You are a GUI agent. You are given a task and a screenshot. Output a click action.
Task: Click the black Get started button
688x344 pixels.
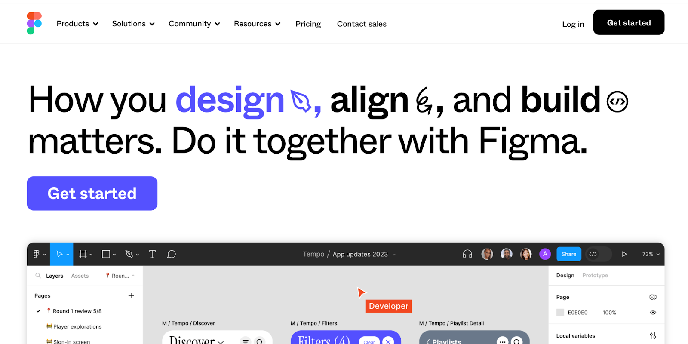pos(629,22)
